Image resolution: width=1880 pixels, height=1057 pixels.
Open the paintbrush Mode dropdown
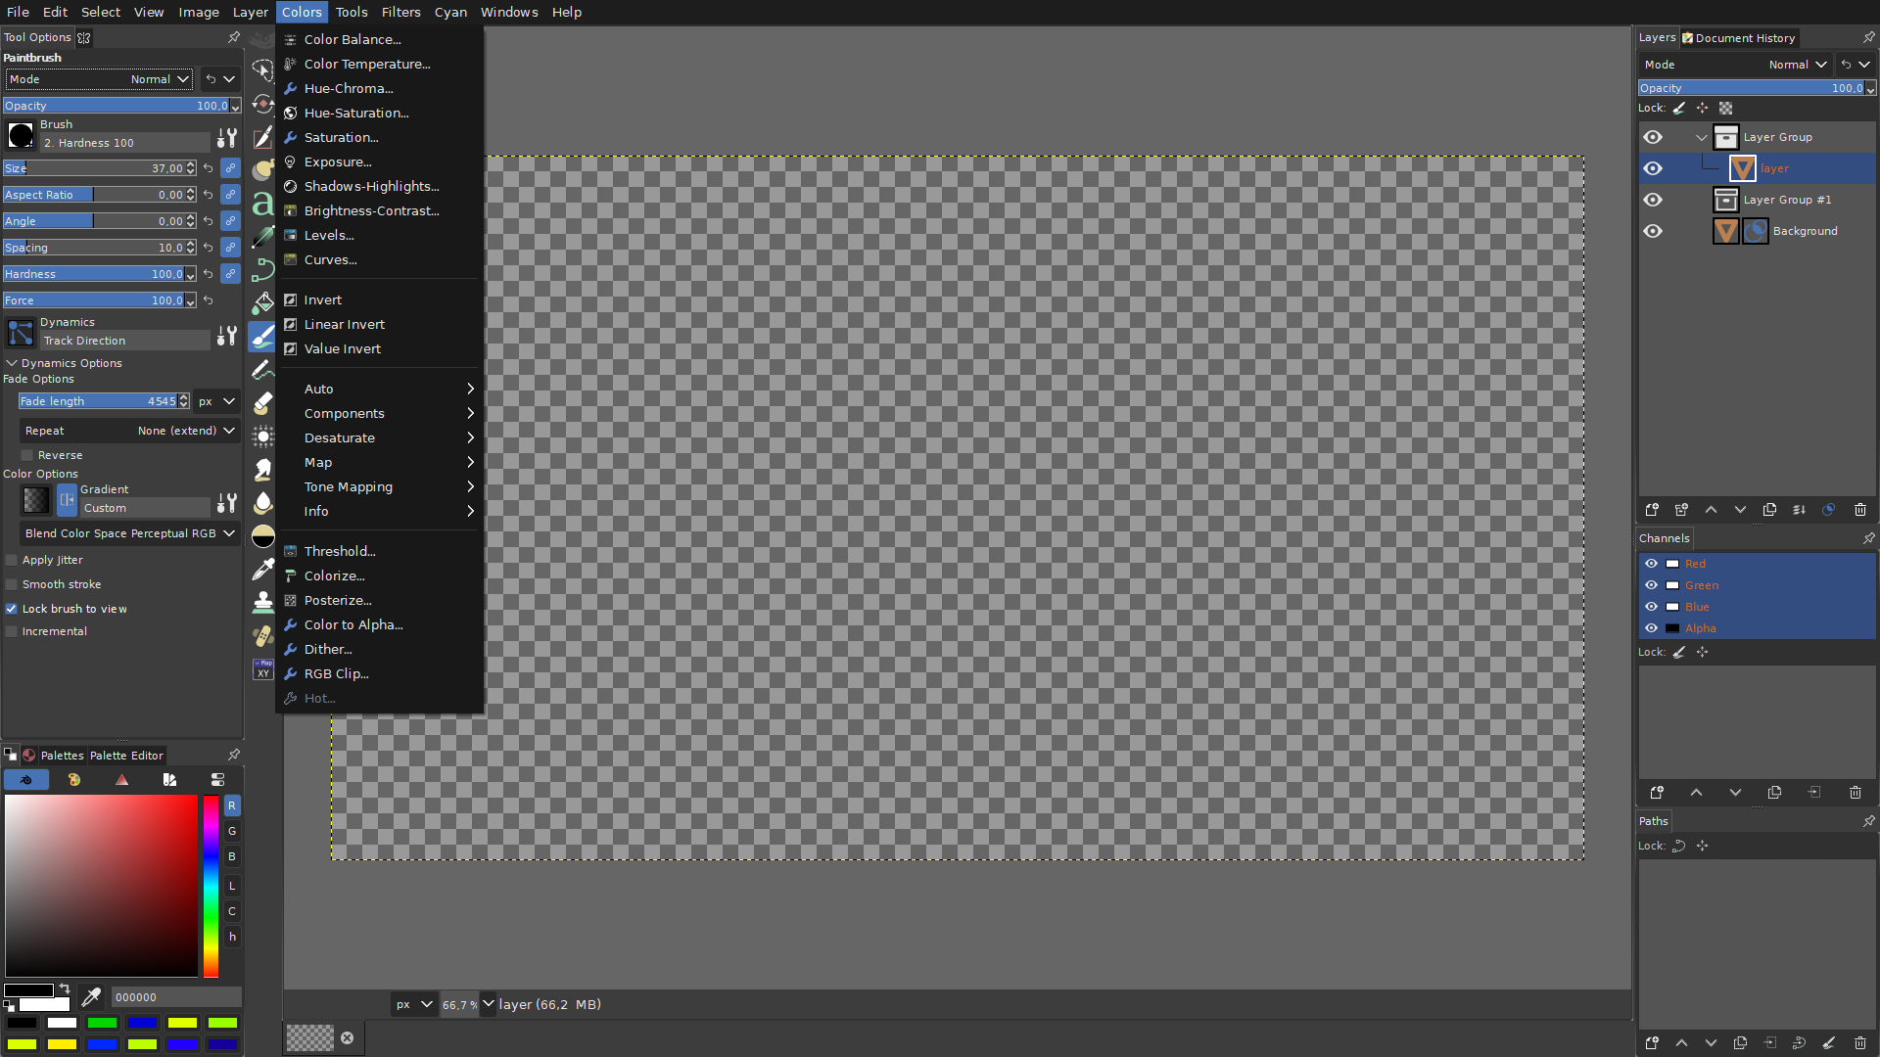click(157, 79)
